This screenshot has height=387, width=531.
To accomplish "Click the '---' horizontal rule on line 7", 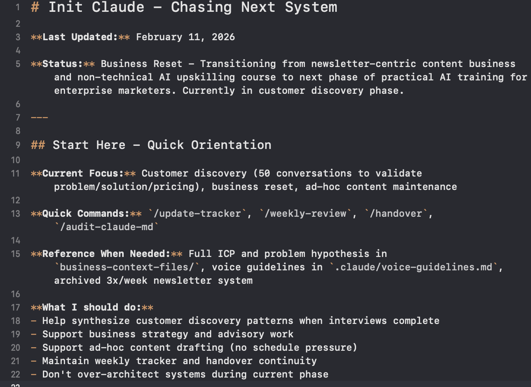I will point(39,117).
